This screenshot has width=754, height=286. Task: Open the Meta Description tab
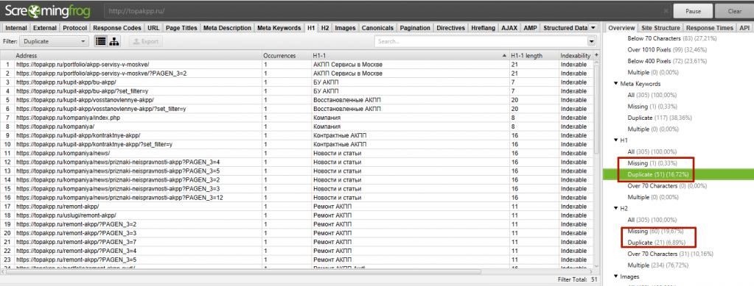227,28
